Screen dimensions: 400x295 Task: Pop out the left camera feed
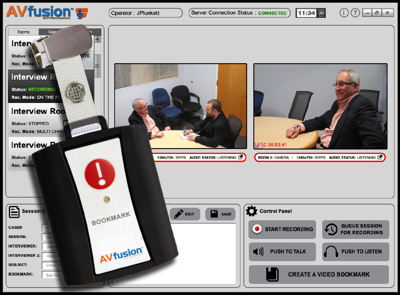click(x=240, y=158)
